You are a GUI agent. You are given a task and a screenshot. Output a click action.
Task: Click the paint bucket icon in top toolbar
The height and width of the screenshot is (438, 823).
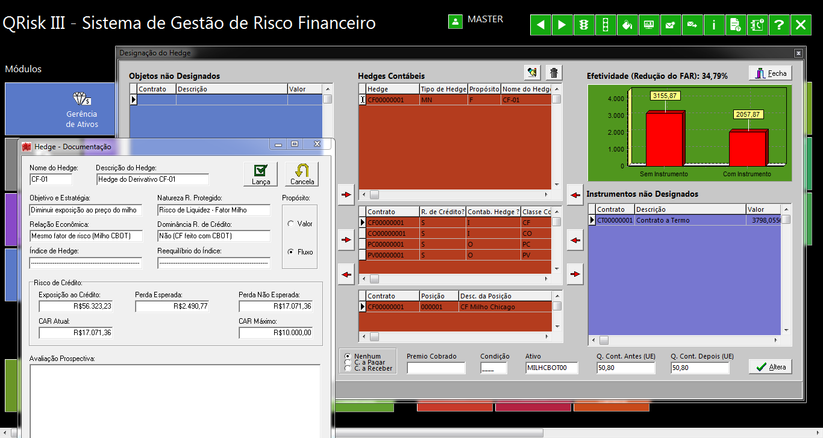[x=627, y=25]
